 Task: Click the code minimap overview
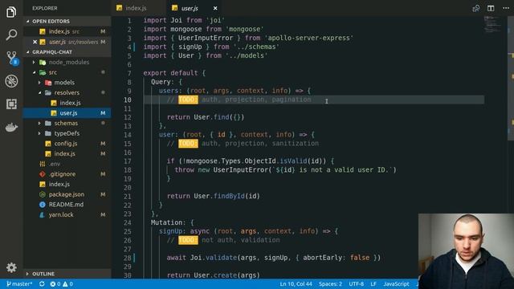[493, 24]
